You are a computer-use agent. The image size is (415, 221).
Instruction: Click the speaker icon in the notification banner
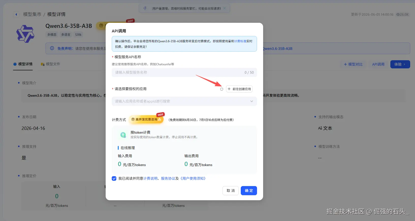coord(145,8)
